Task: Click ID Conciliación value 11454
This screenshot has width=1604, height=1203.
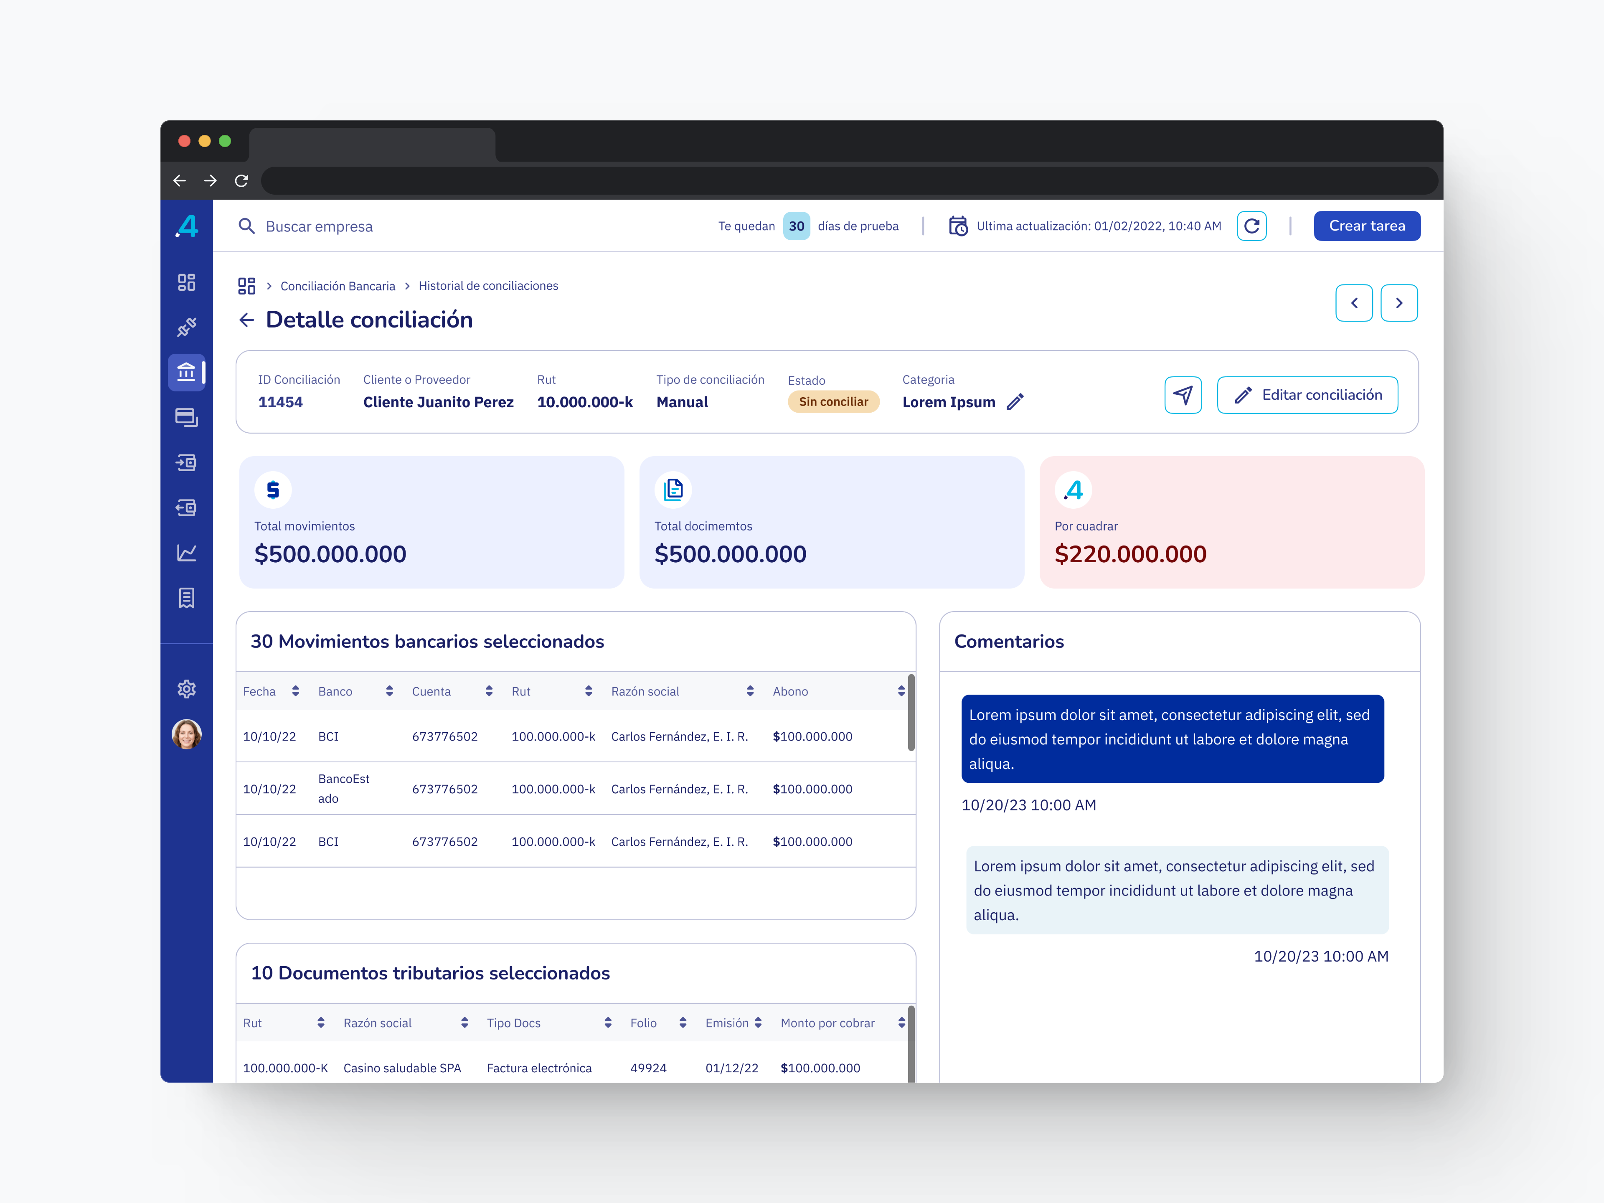Action: [x=280, y=402]
